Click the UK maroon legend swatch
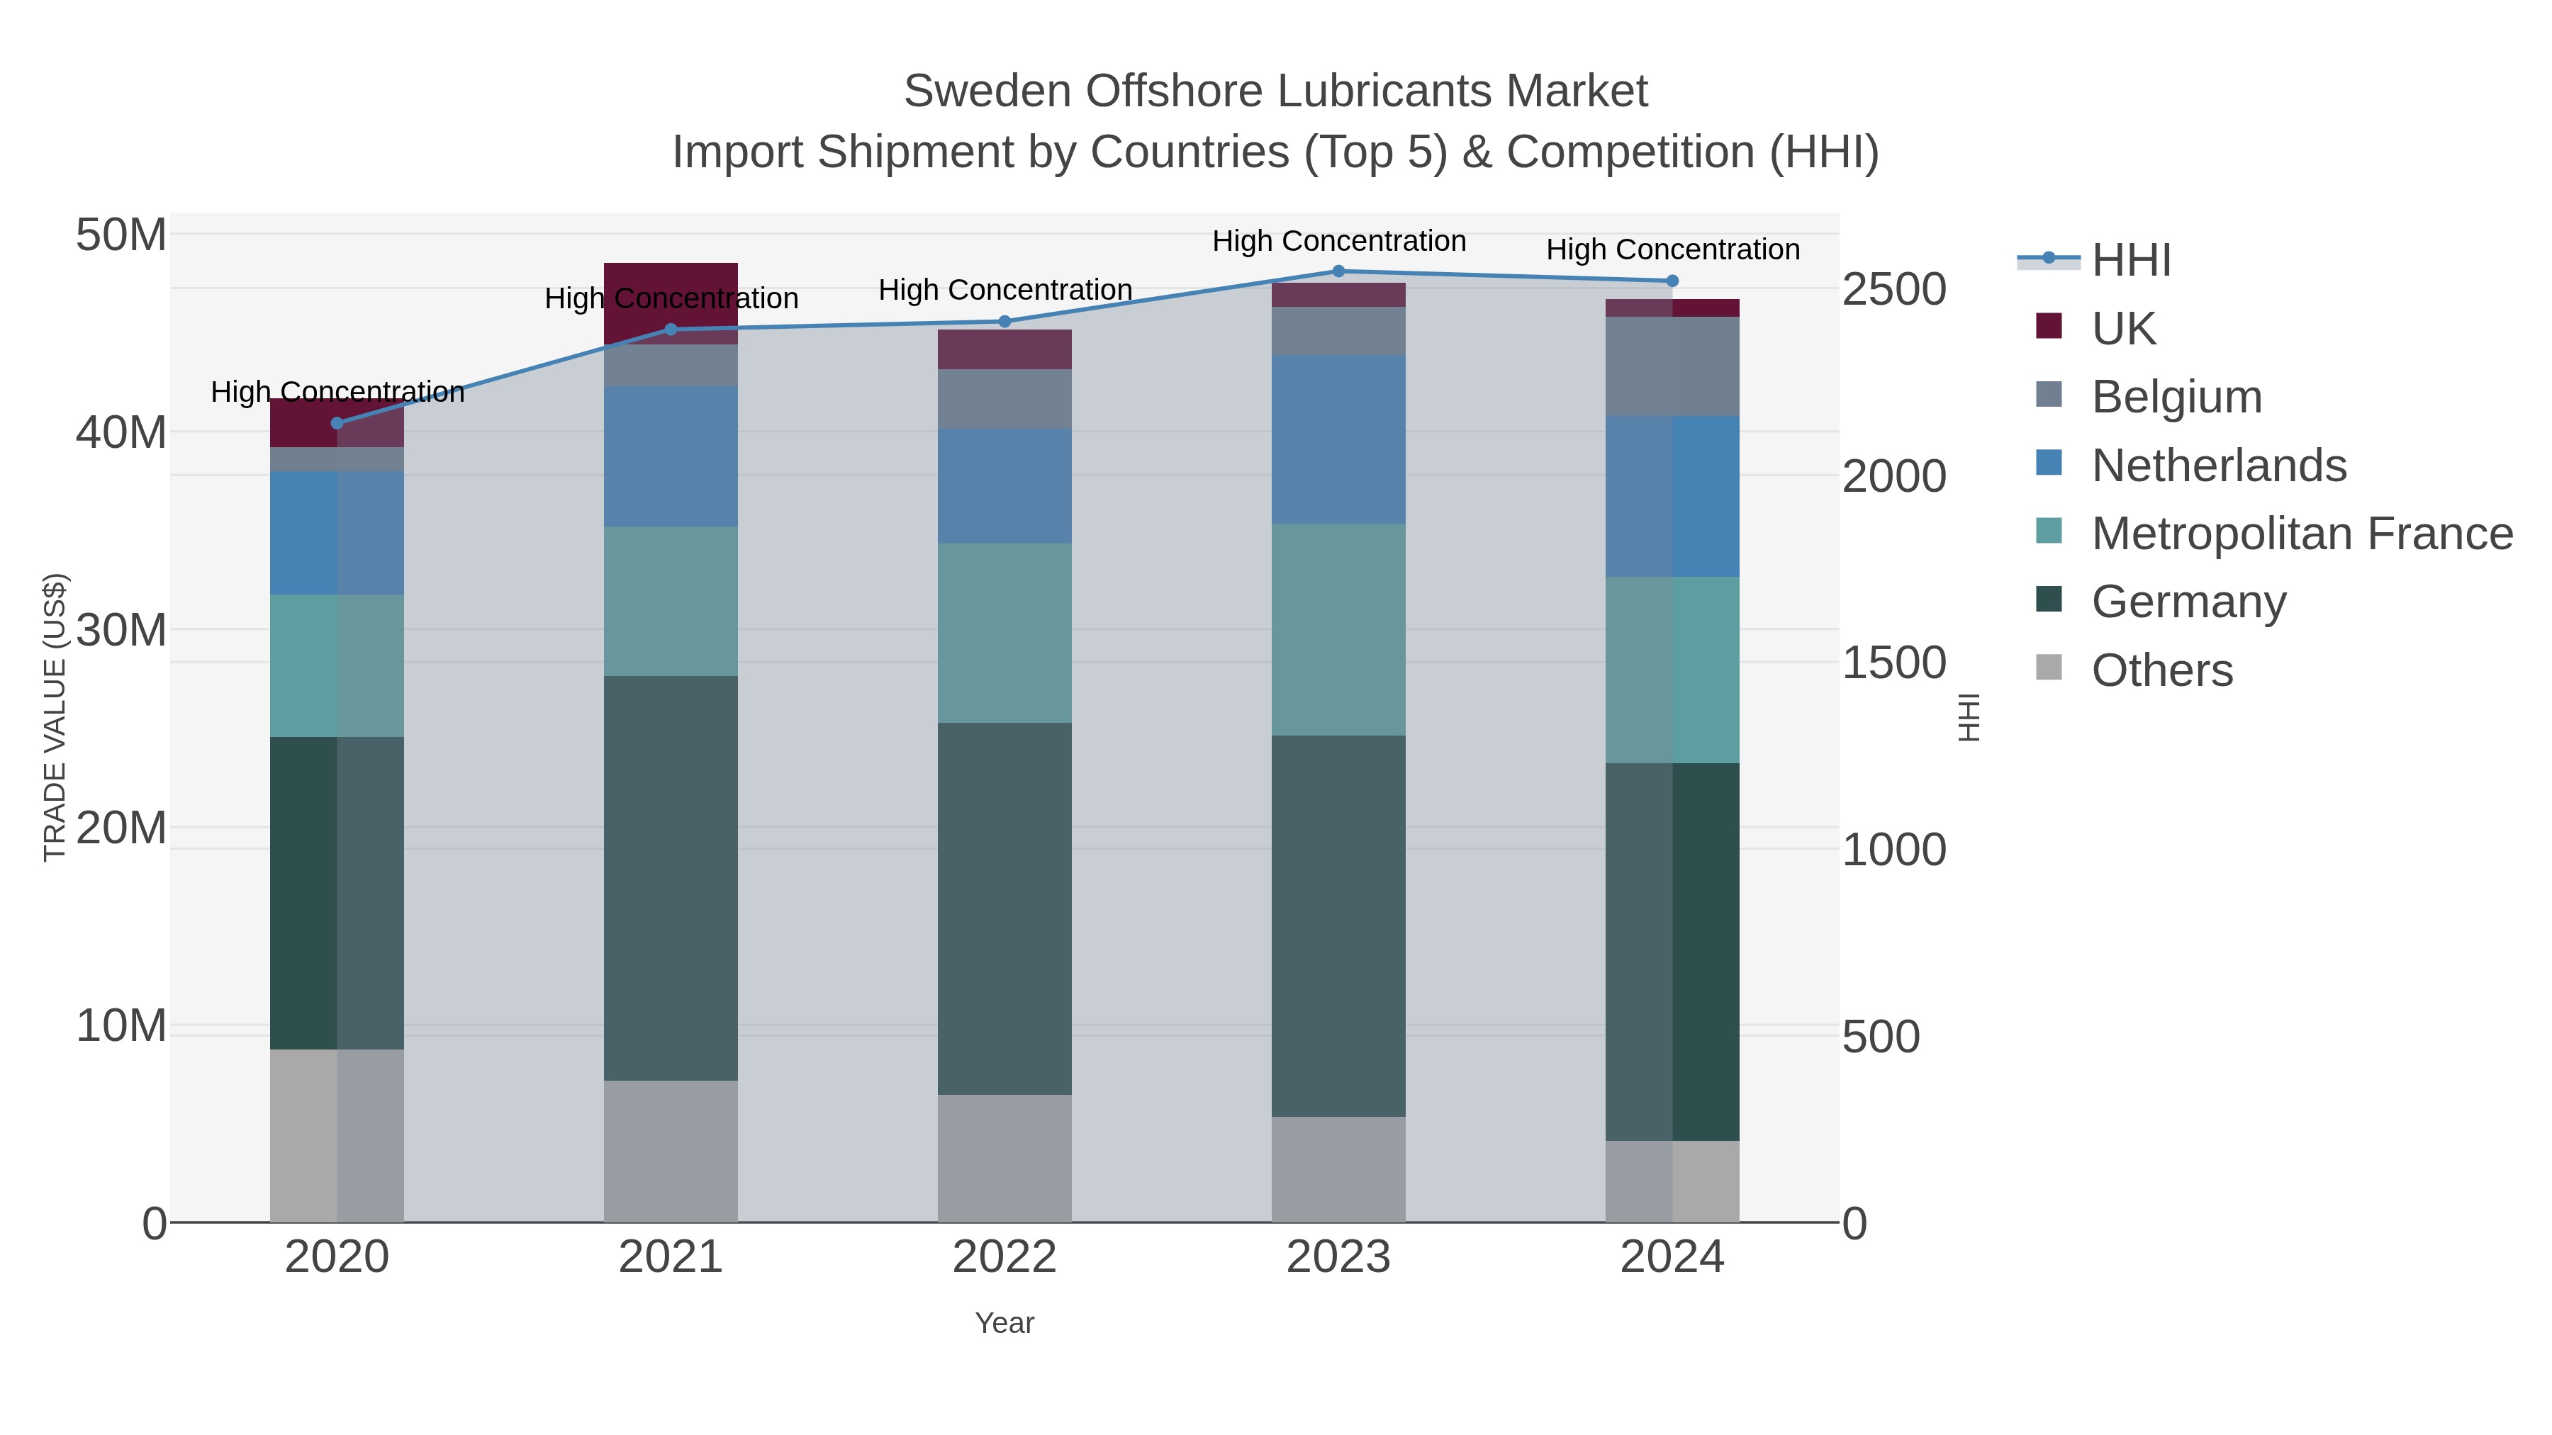 click(x=2049, y=326)
